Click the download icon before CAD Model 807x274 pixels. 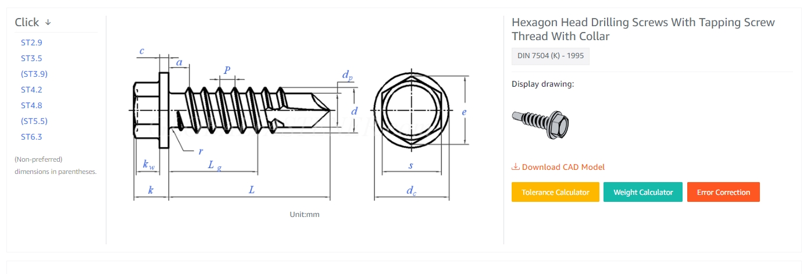tap(515, 167)
